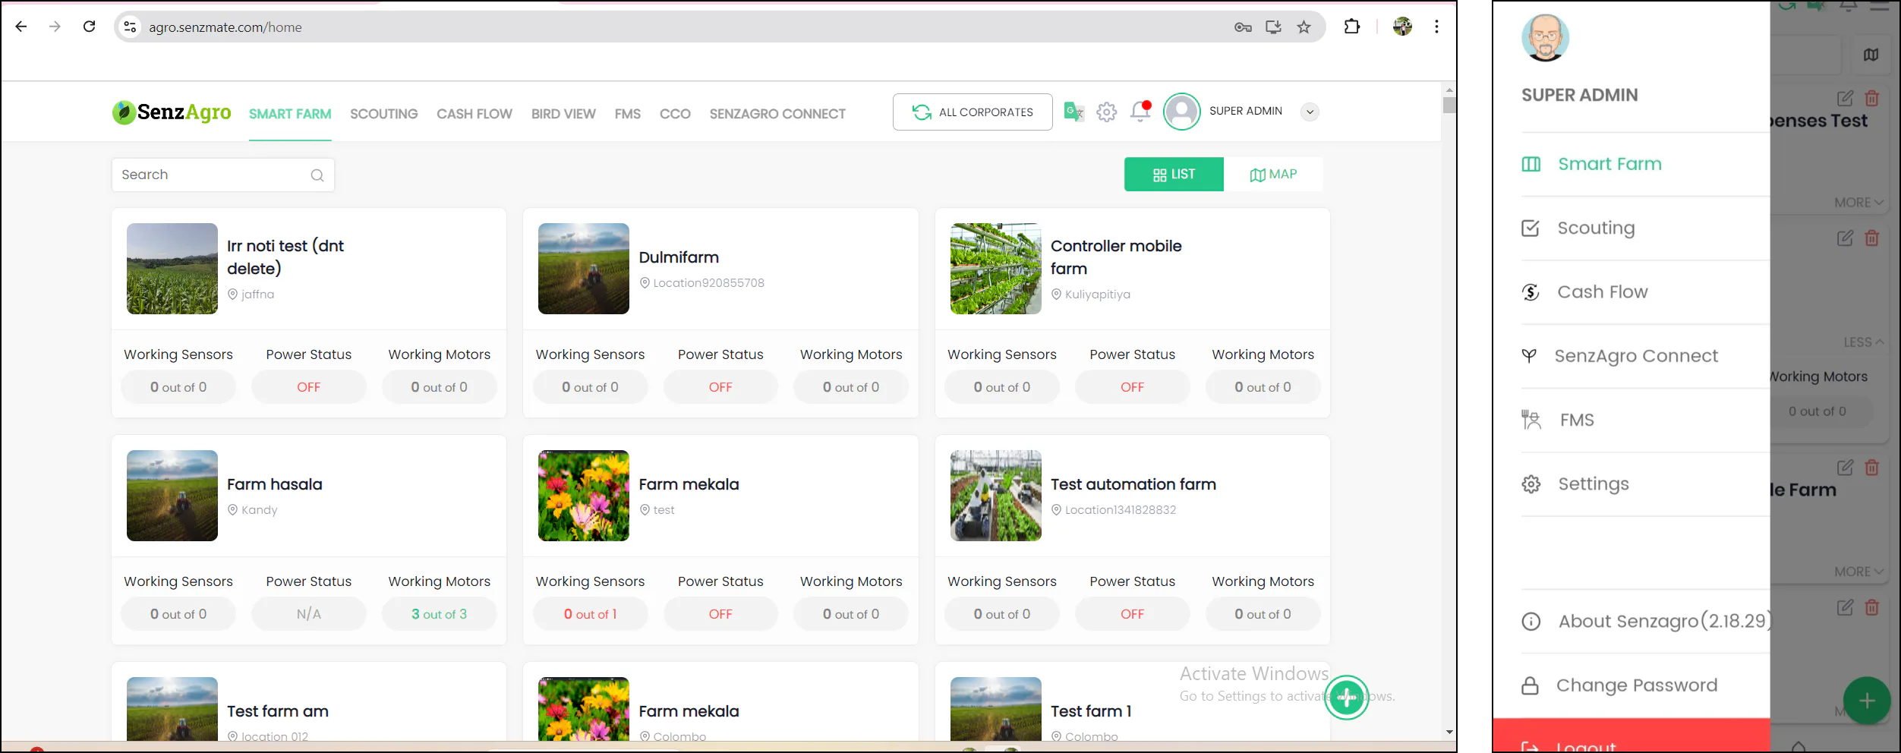1901x753 pixels.
Task: Open the CASH FLOW tab
Action: [474, 114]
